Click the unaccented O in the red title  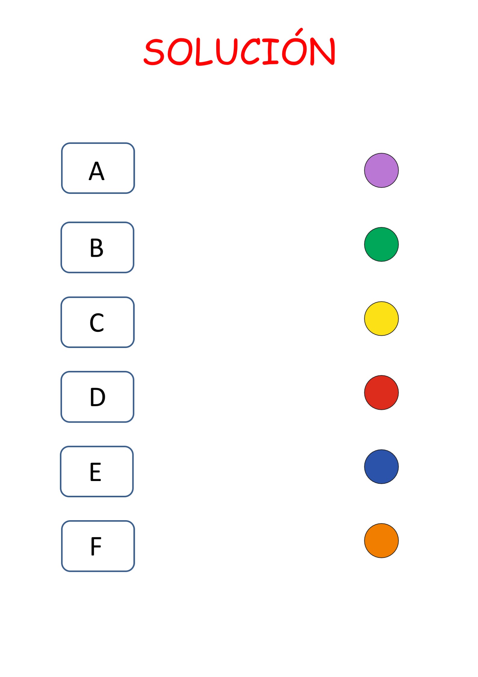[x=179, y=52]
